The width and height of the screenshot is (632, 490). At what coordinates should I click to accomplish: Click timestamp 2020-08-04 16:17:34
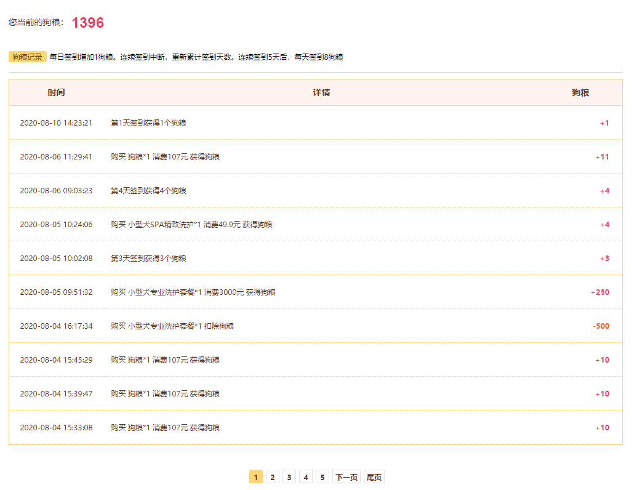click(56, 326)
